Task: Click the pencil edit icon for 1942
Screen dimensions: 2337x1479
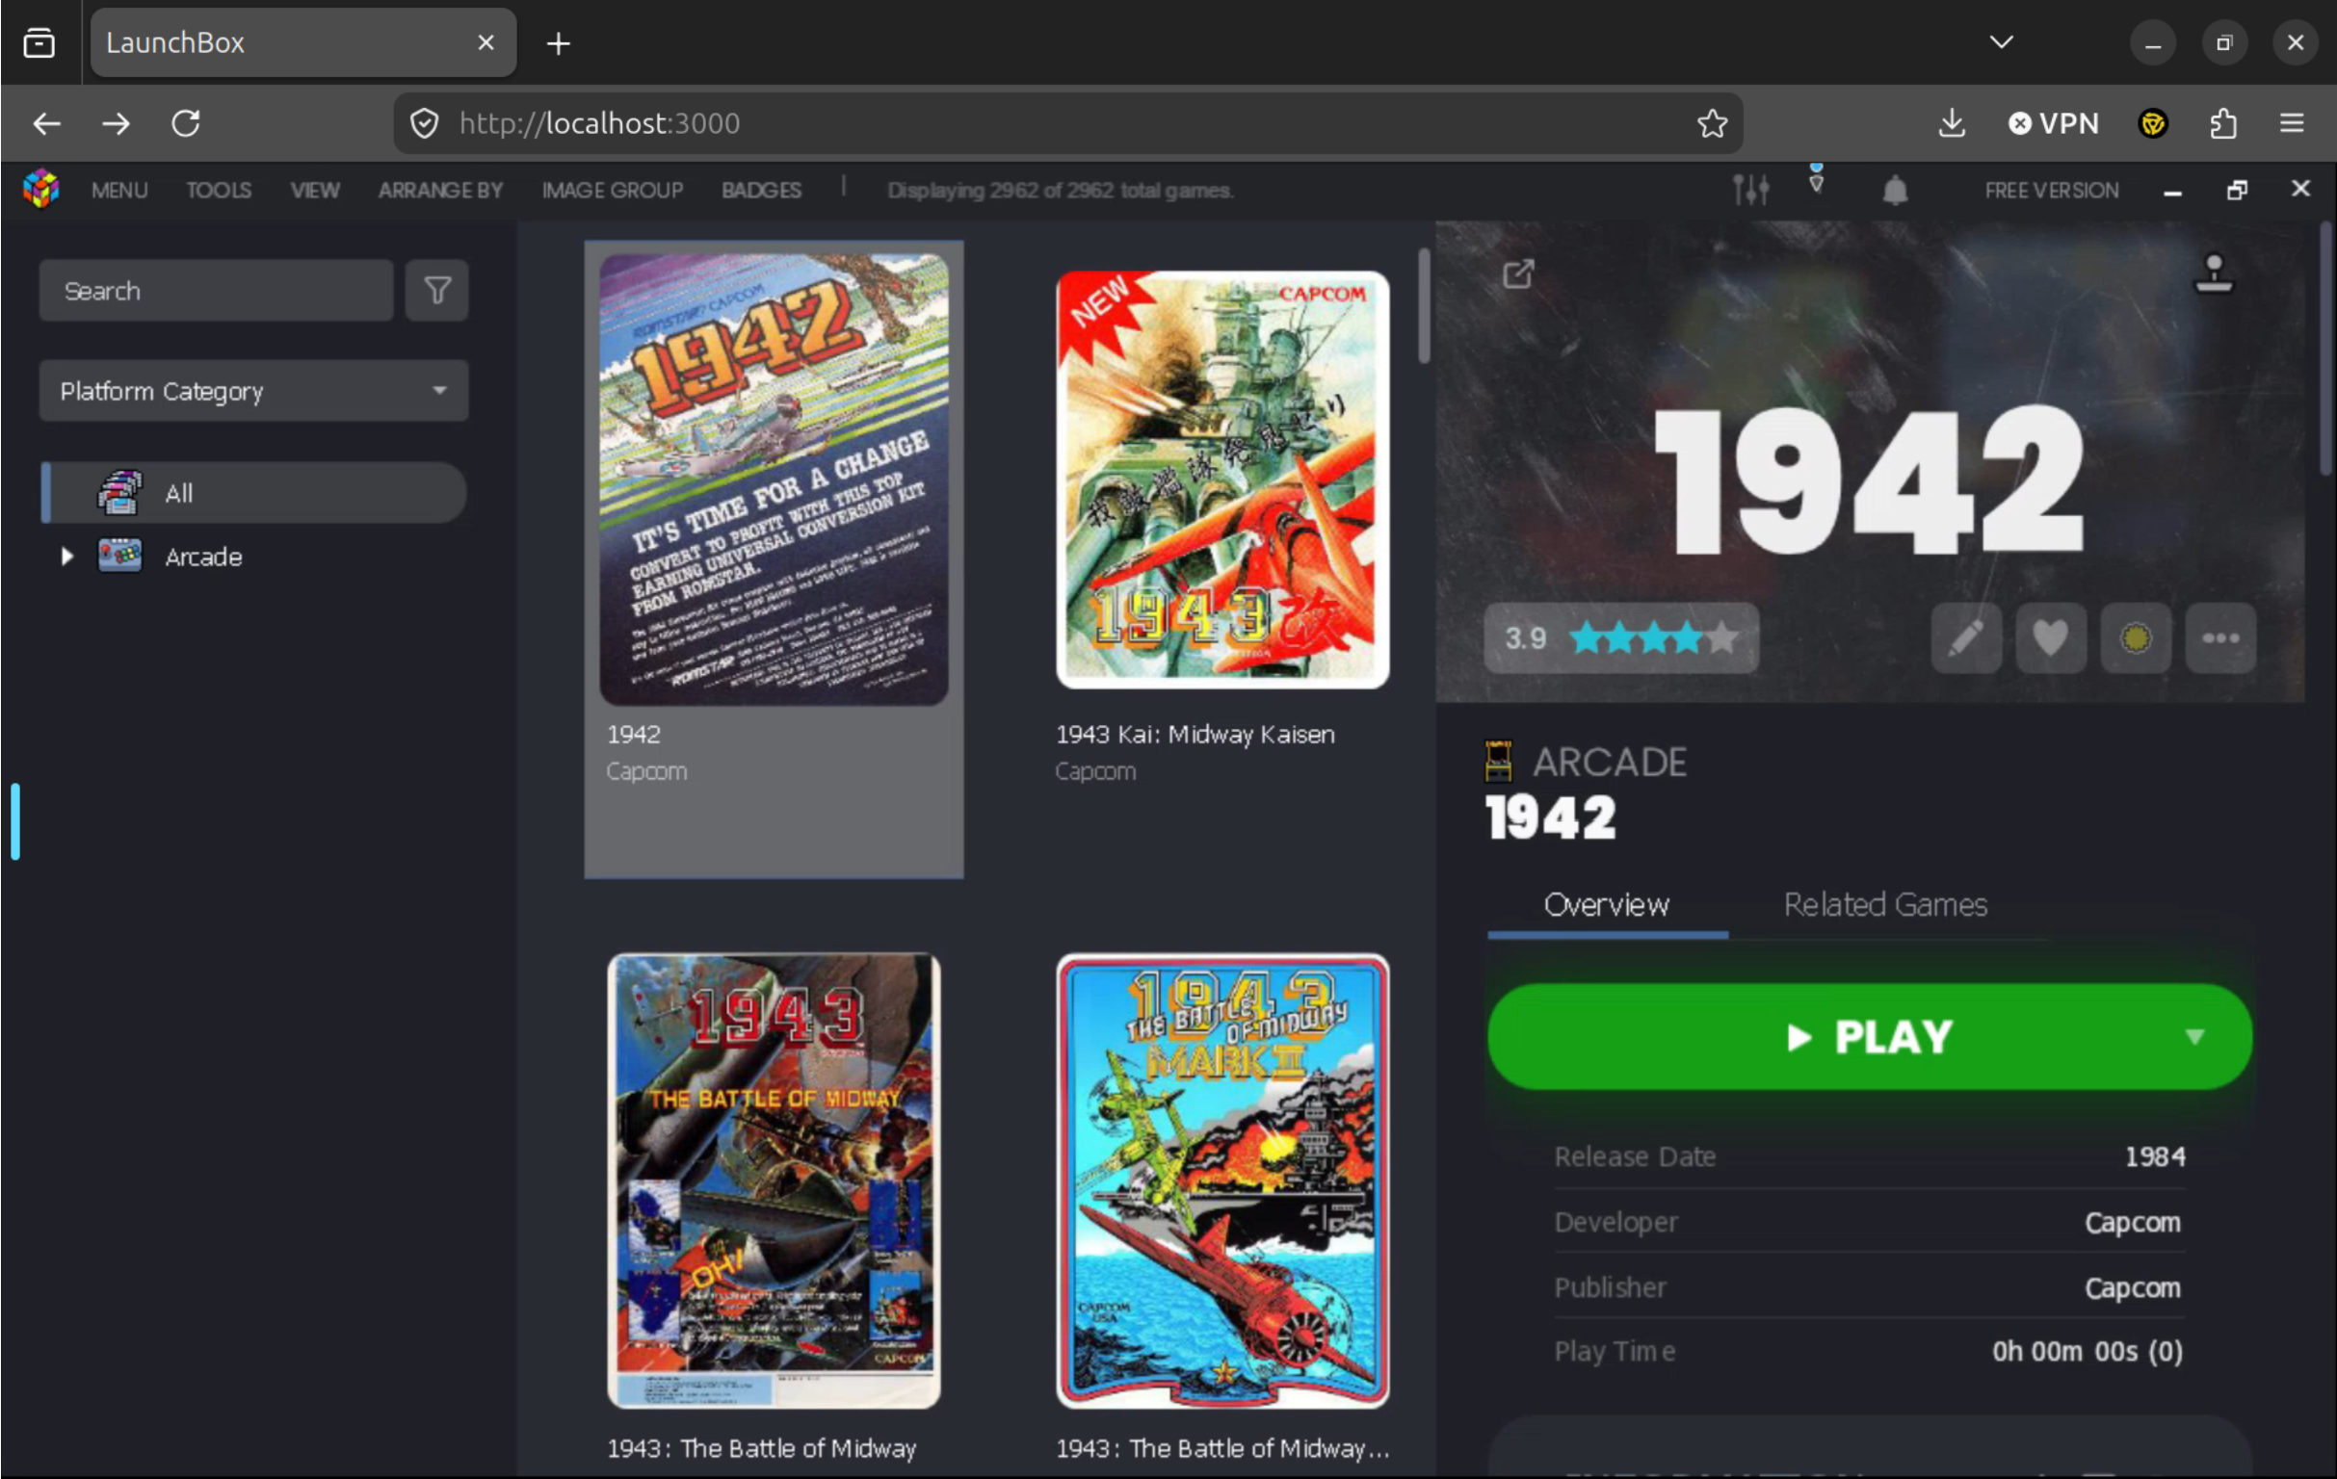Action: tap(1965, 638)
